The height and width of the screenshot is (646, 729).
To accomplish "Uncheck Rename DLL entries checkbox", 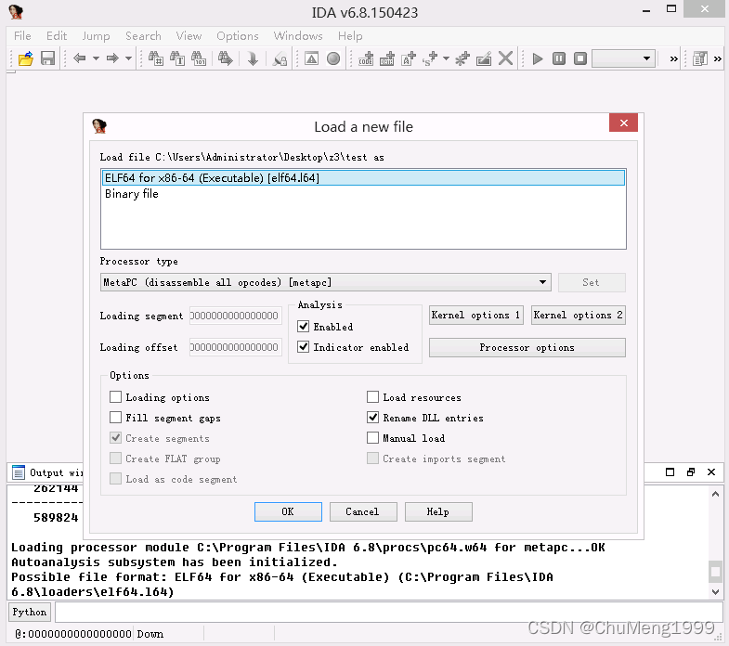I will [x=372, y=417].
